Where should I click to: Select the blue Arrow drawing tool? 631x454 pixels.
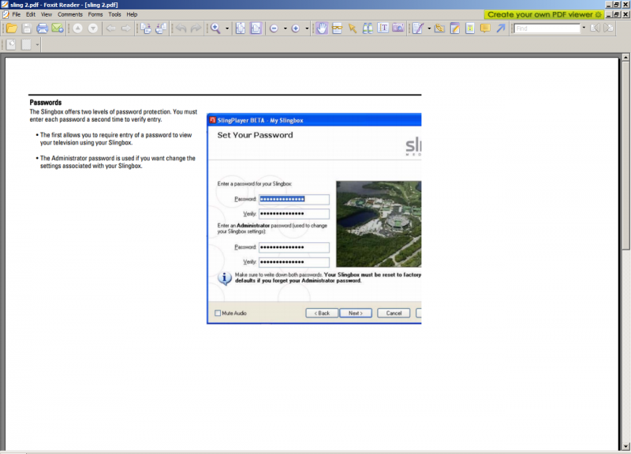pos(501,28)
